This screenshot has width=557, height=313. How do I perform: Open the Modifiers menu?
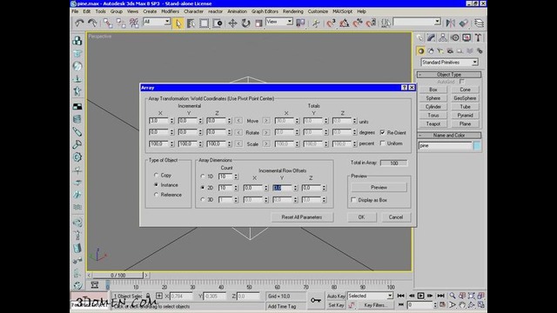coord(171,11)
